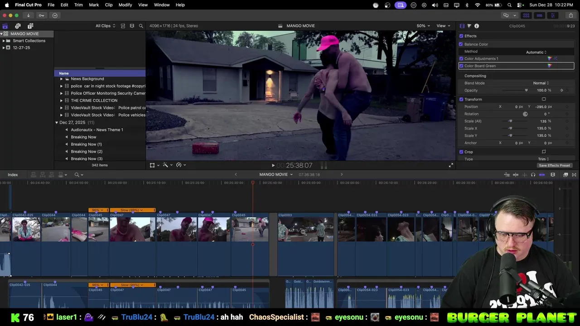Viewport: 580px width, 326px height.
Task: Toggle the Color Board Green checkbox
Action: 461,66
